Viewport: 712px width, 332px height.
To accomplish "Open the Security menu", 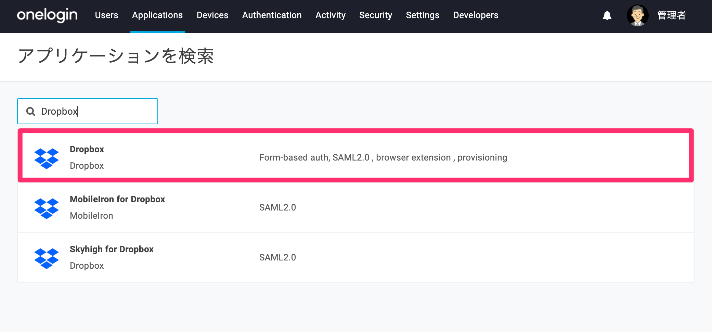I will tap(376, 15).
